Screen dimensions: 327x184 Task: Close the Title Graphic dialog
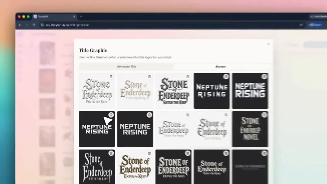268,44
